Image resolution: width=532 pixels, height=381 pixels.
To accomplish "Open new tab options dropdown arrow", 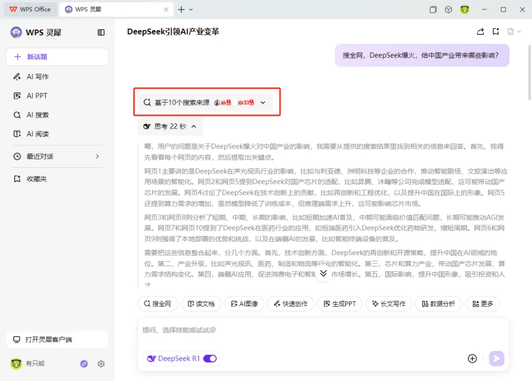I will coord(191,9).
